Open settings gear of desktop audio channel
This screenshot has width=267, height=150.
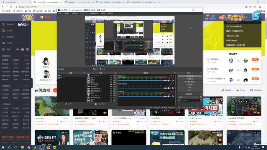tap(173, 96)
